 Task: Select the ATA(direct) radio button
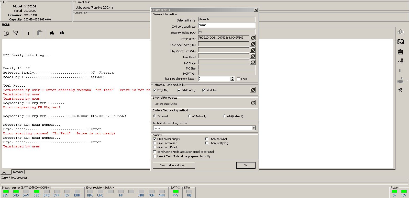pyautogui.click(x=190, y=116)
